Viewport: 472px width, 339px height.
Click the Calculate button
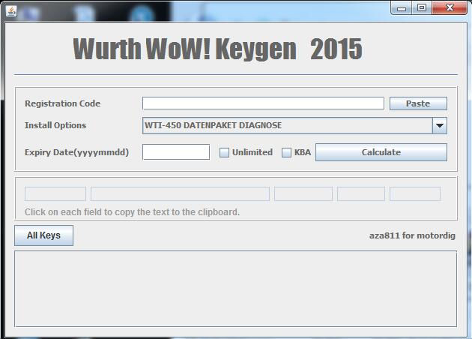click(x=381, y=152)
